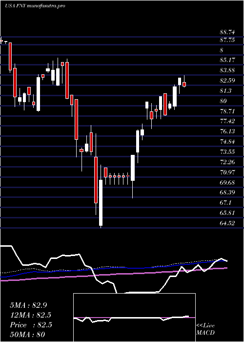The height and width of the screenshot is (342, 244).
Task: Select the 82.59 price axis label
Action: pyautogui.click(x=227, y=81)
